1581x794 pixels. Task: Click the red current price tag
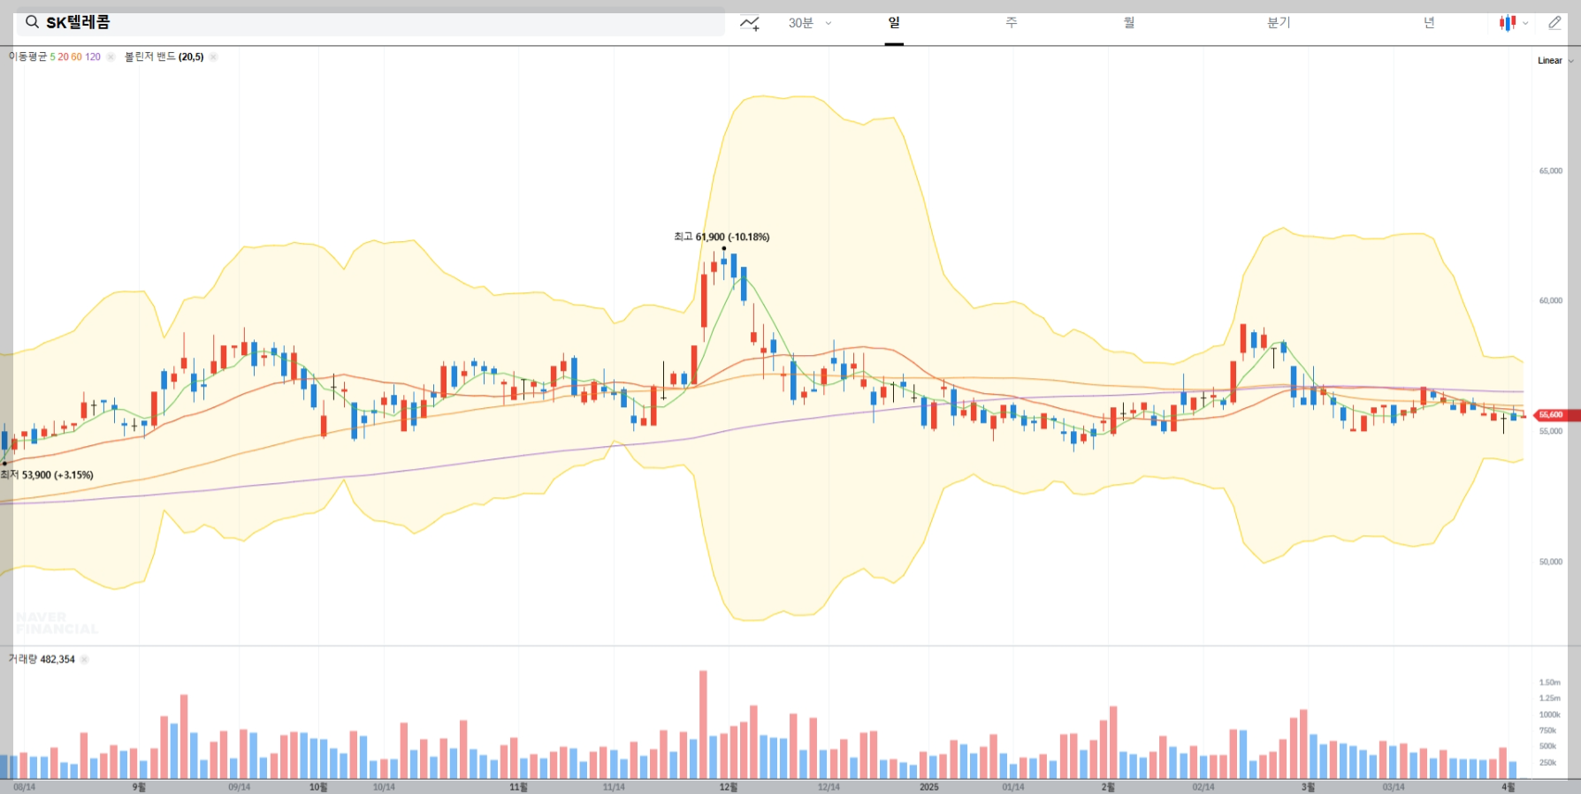click(1558, 415)
